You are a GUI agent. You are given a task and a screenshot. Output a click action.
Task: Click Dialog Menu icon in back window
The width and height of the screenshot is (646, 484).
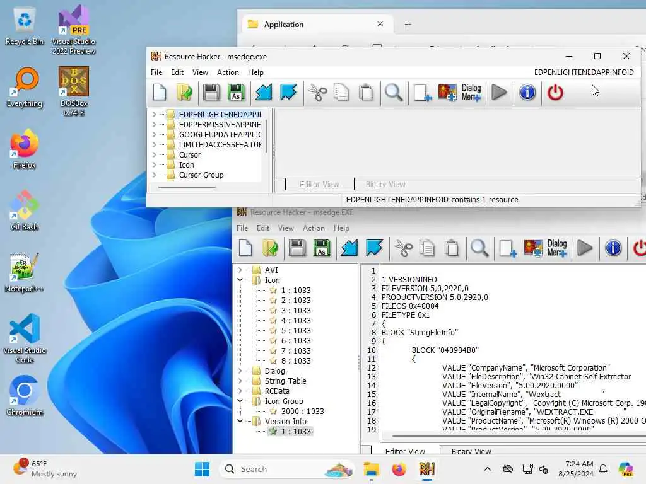(x=557, y=248)
